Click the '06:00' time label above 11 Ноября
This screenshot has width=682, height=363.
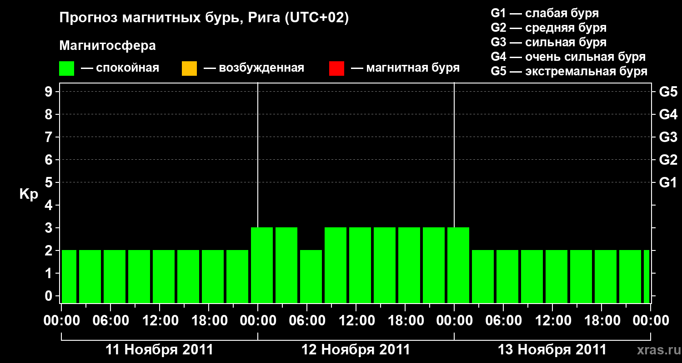[110, 321]
